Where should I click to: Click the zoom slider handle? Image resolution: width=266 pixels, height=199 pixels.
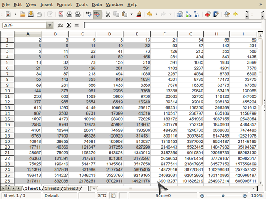(223, 196)
